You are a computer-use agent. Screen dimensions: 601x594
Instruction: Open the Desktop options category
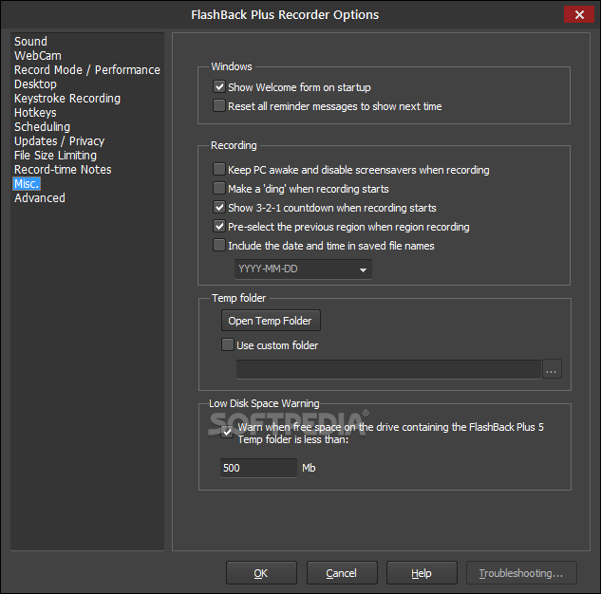(35, 84)
